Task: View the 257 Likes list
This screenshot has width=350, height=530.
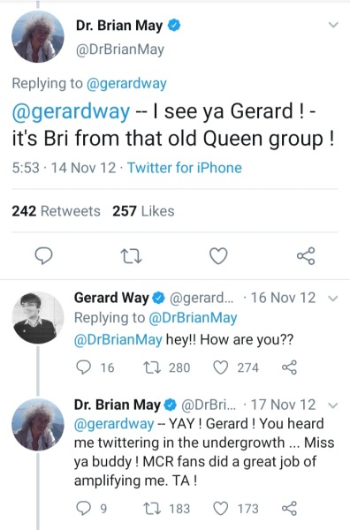Action: (143, 211)
